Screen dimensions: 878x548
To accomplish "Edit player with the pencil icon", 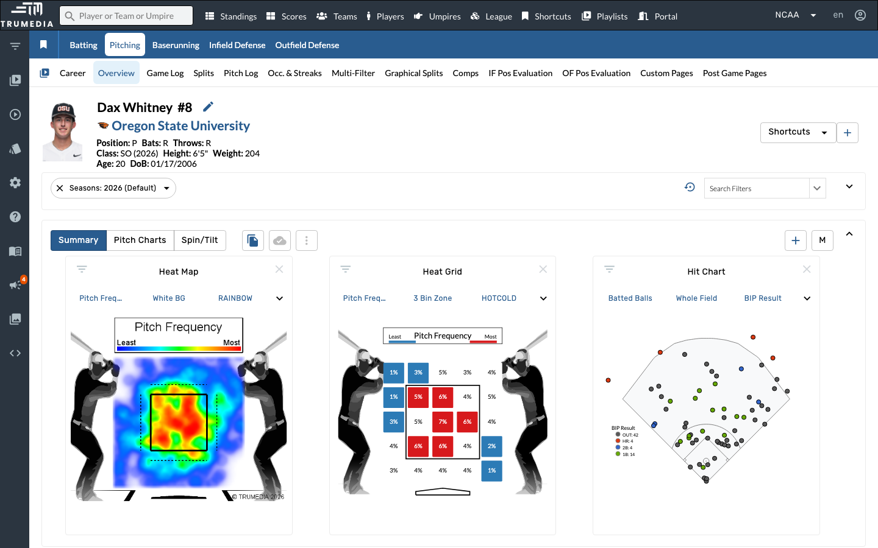I will pyautogui.click(x=208, y=107).
